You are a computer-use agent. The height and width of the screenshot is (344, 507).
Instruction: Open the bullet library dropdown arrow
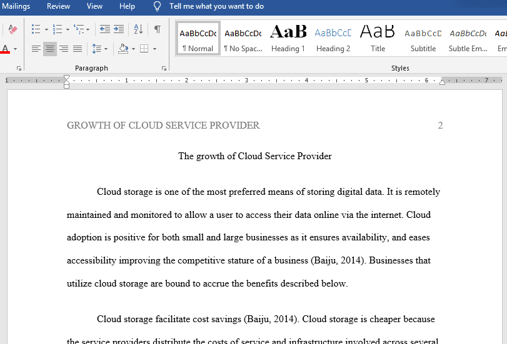click(x=46, y=29)
